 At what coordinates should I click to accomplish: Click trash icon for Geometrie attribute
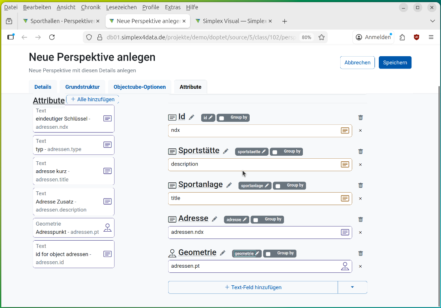click(x=360, y=254)
